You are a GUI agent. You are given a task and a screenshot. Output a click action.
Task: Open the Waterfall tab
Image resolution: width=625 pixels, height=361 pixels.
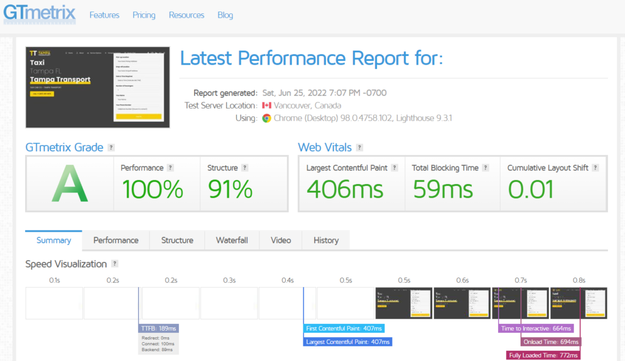(232, 240)
